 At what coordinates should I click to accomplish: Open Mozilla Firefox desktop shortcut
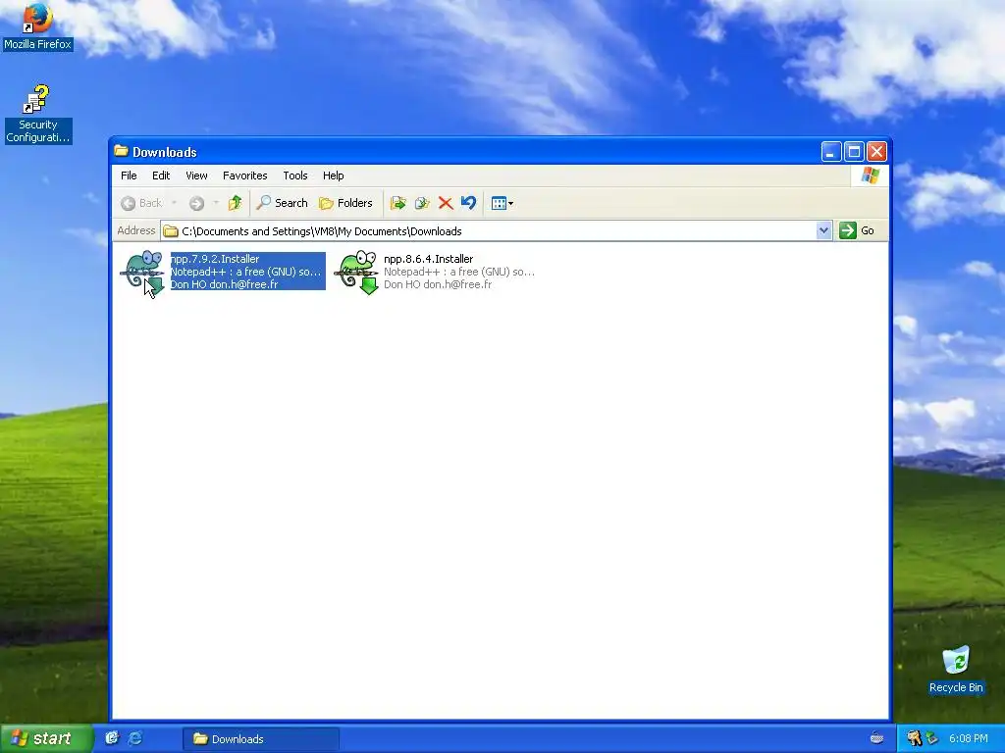tap(37, 26)
